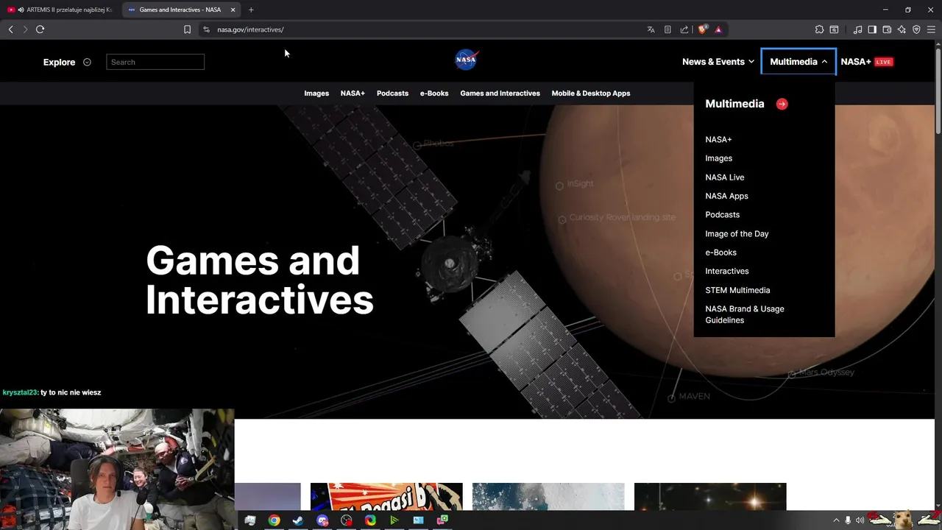
Task: Open the translate page icon
Action: coord(651,29)
